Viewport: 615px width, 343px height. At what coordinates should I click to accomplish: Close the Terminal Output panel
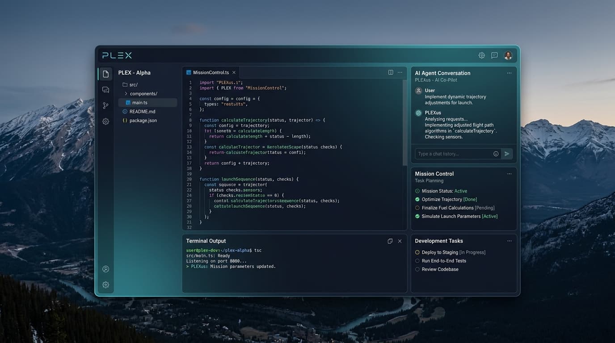400,241
